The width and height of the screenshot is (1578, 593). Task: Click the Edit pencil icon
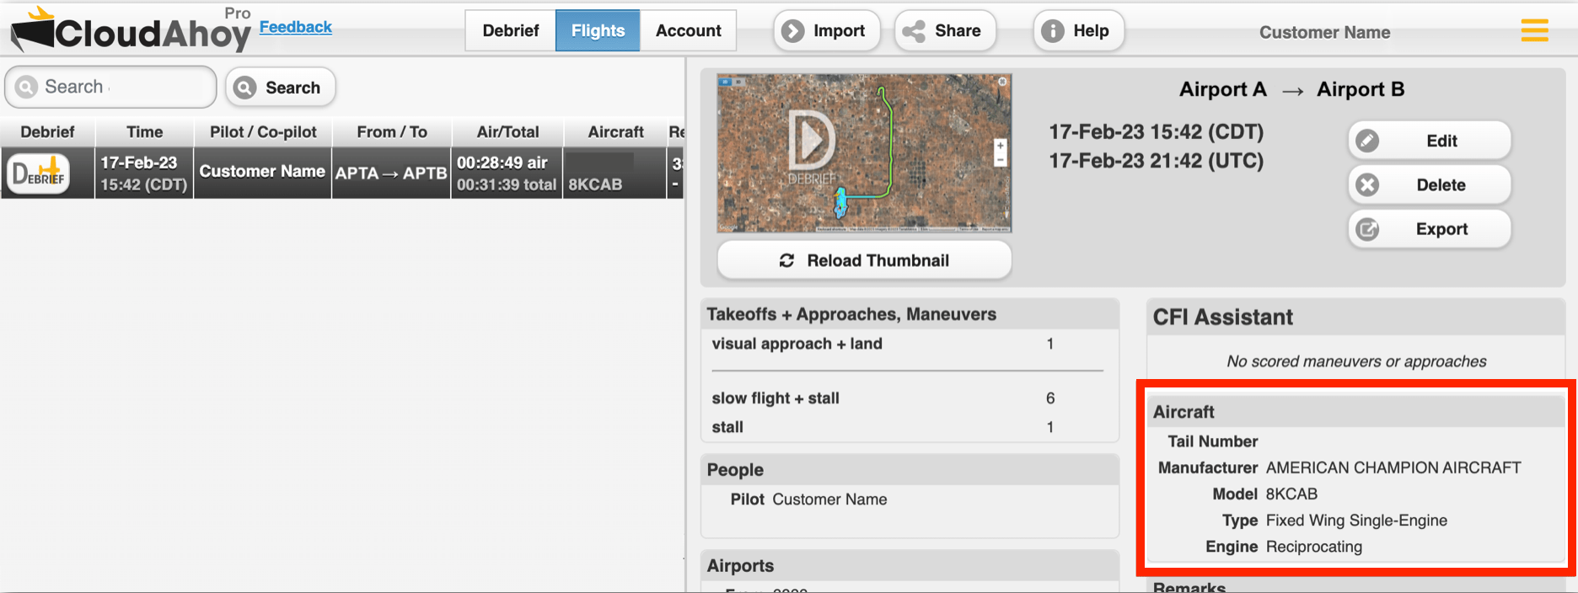(1367, 141)
